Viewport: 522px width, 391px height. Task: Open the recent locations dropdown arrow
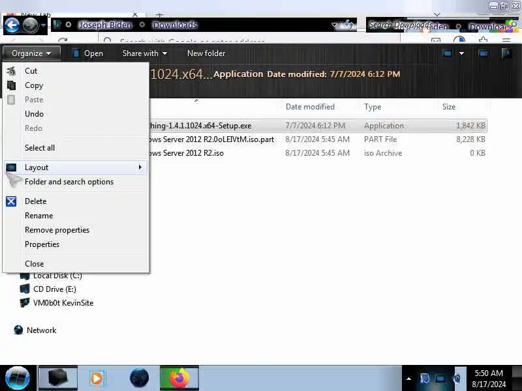[43, 25]
